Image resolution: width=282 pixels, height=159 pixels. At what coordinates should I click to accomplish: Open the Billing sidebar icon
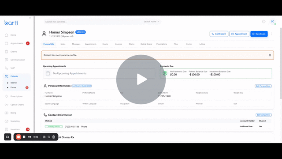pos(7,113)
